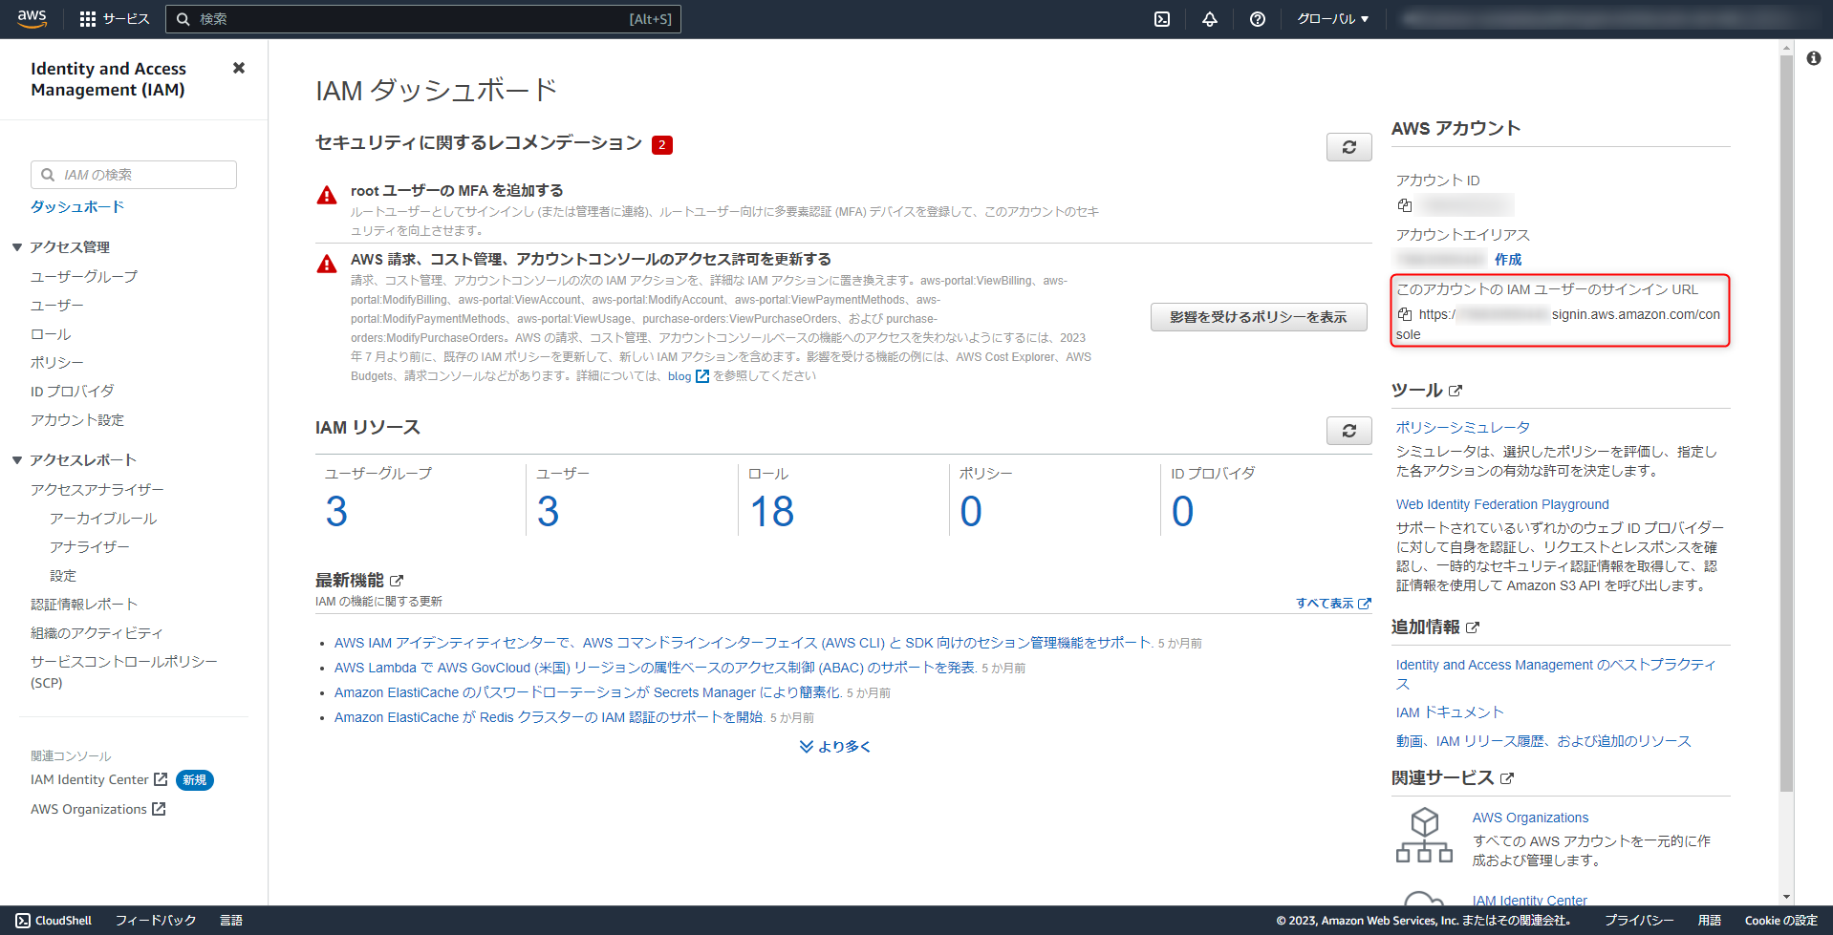Open CloudShell from the bottom status bar
Image resolution: width=1833 pixels, height=935 pixels.
(x=54, y=920)
